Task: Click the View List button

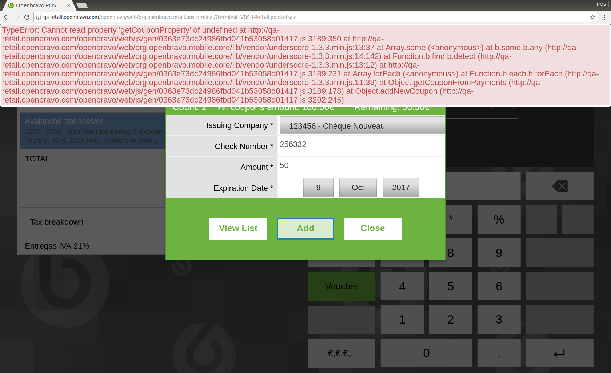Action: coord(238,229)
